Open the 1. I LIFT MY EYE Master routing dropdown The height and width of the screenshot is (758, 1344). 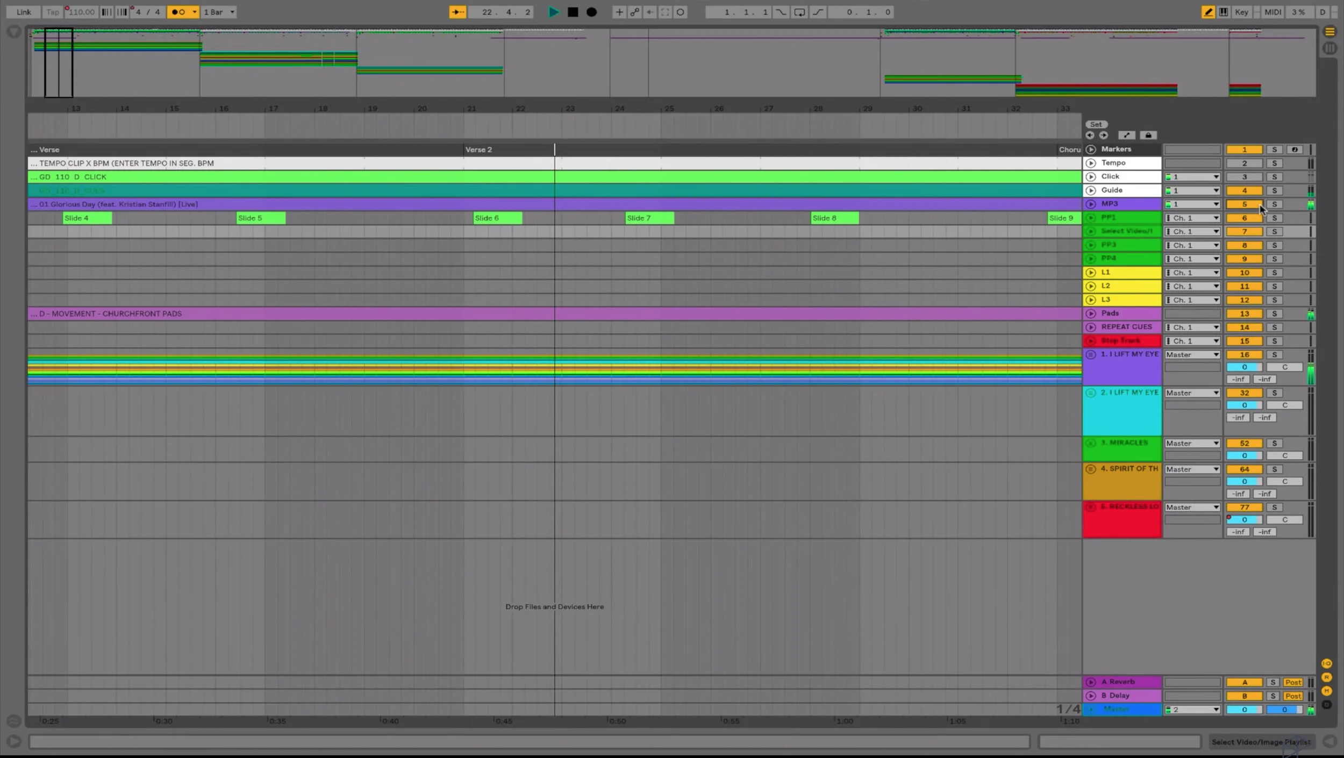pyautogui.click(x=1192, y=355)
